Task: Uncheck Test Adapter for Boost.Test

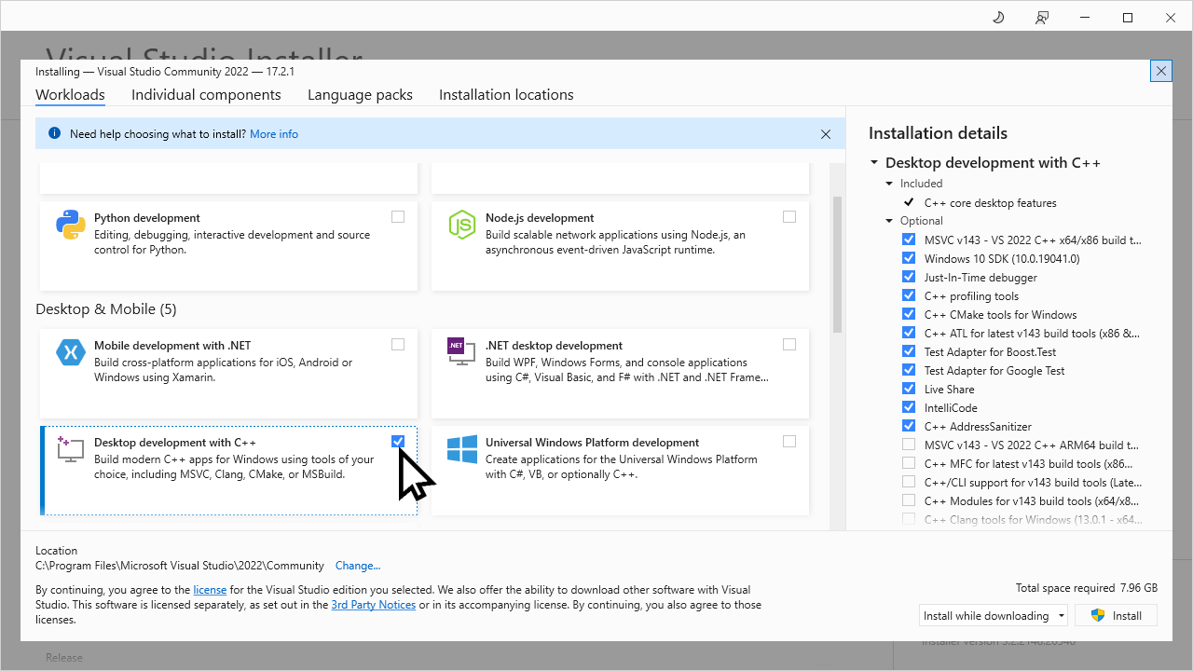Action: [x=909, y=351]
